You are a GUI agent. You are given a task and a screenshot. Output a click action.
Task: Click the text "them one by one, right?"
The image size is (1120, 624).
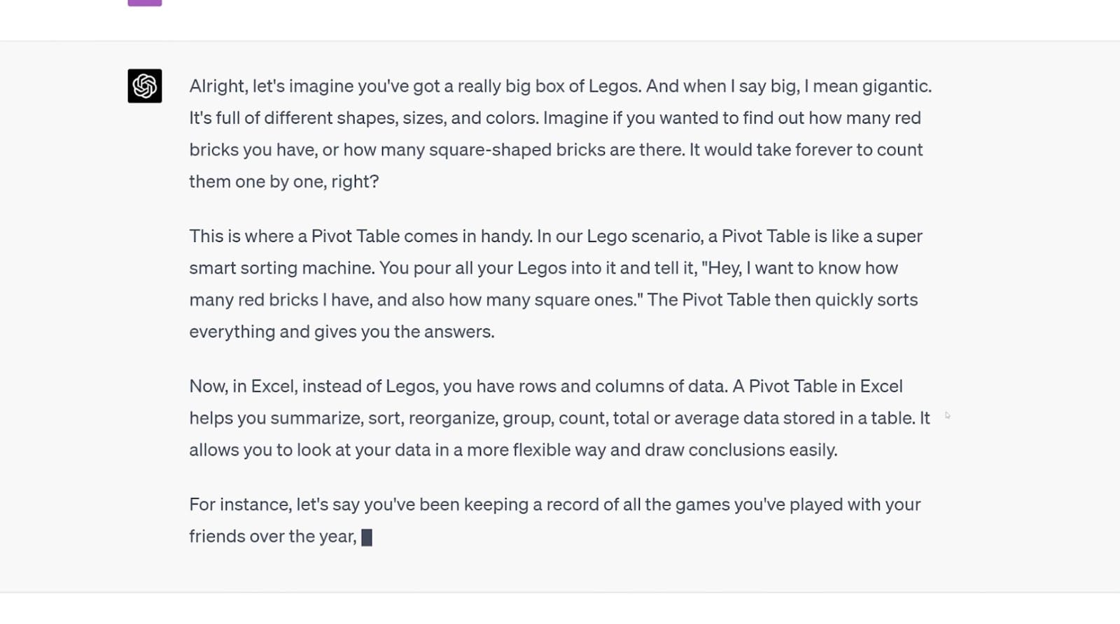tap(283, 182)
